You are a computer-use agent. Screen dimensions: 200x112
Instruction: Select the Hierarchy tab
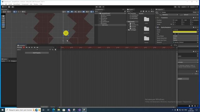pos(100,10)
